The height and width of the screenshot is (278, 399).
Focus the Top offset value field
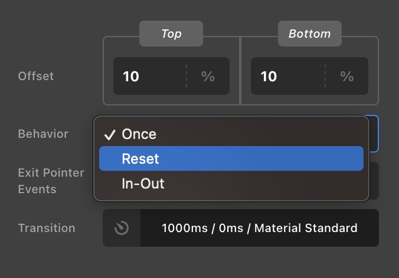pos(148,77)
